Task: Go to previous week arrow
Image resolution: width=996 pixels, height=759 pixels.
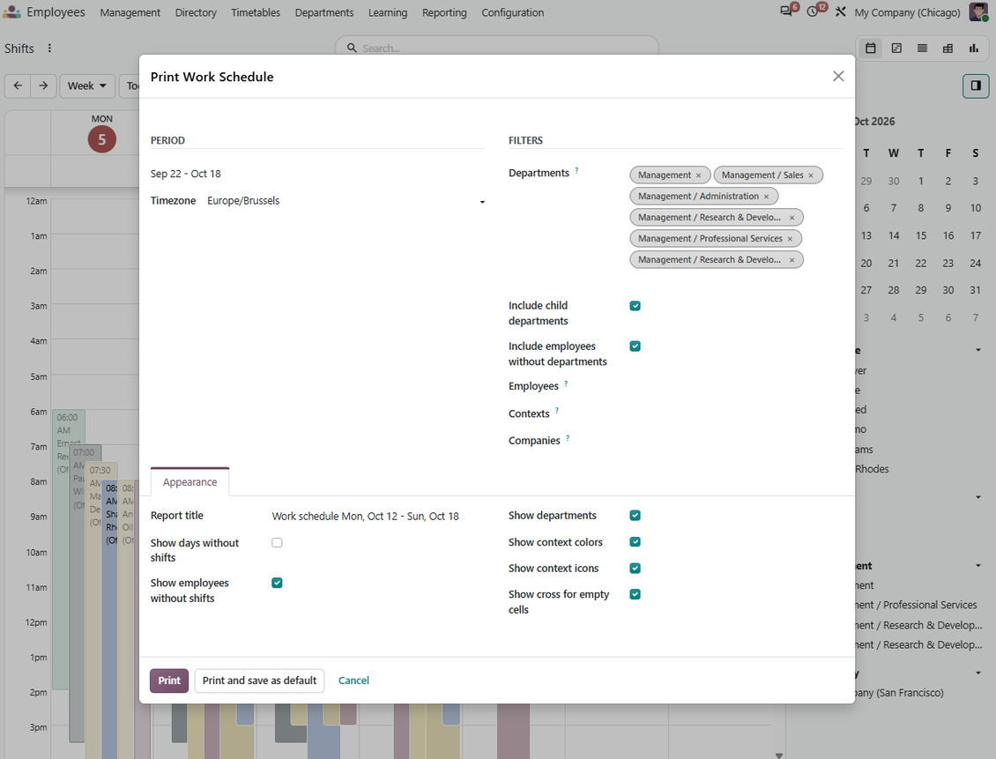Action: pos(18,86)
